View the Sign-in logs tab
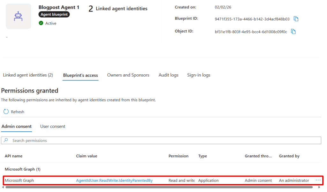The height and width of the screenshot is (192, 327). pyautogui.click(x=199, y=75)
